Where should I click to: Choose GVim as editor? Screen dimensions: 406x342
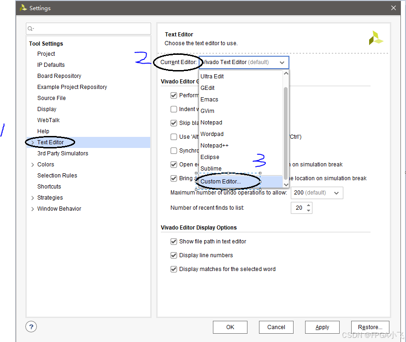(x=241, y=111)
